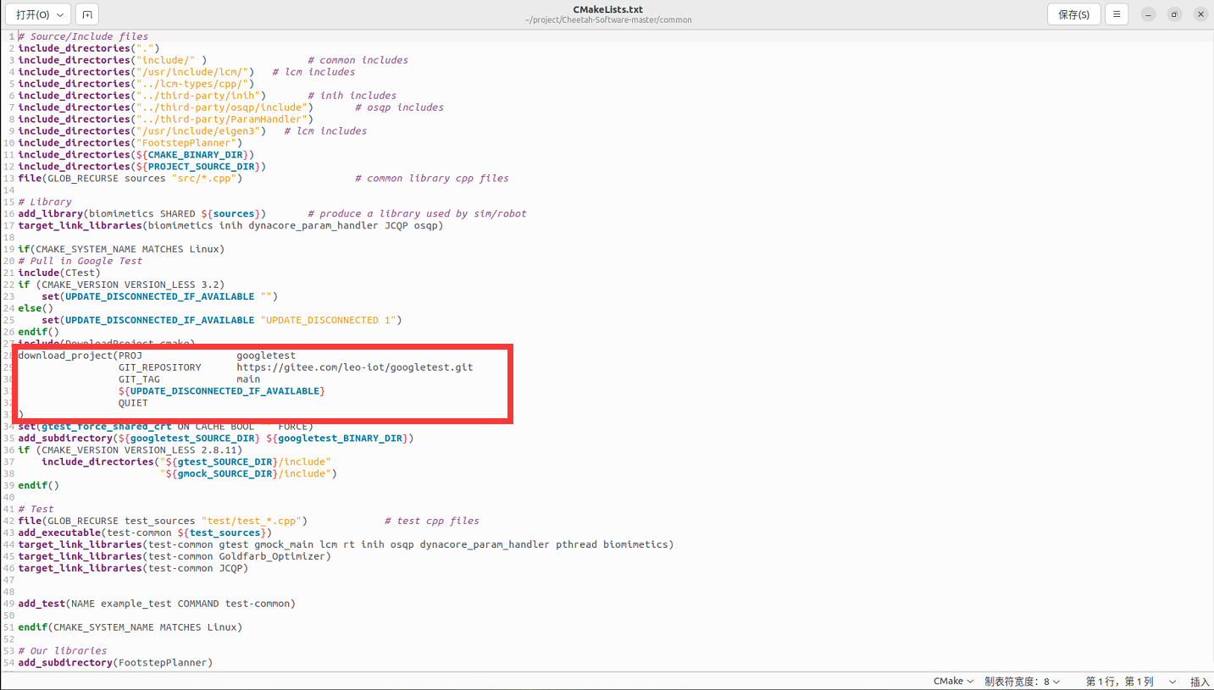Click the target_link_libraries(test-common Goldfarb_Optimizer) line
1214x690 pixels.
[175, 557]
